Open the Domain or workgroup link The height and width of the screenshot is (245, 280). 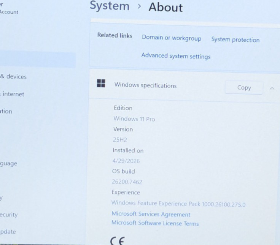pos(172,38)
